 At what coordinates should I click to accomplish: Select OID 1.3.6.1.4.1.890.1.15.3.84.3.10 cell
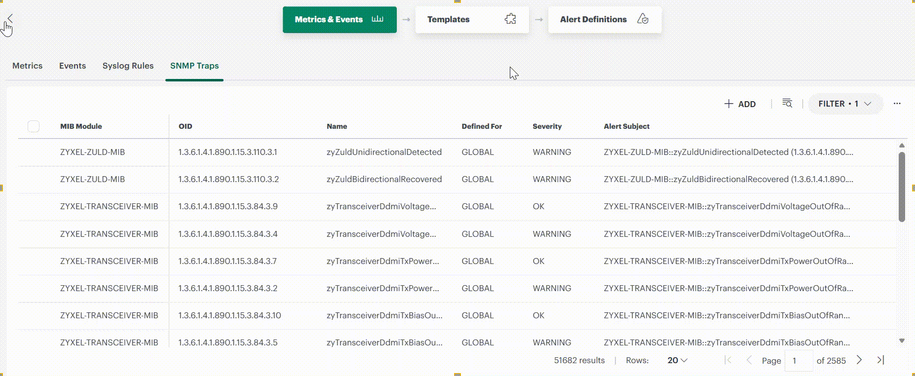(229, 315)
